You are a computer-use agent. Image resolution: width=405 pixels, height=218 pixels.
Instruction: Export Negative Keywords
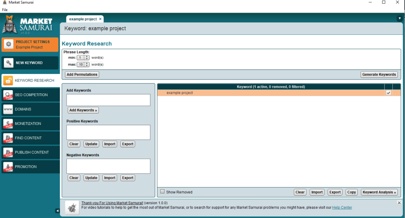coord(128,178)
